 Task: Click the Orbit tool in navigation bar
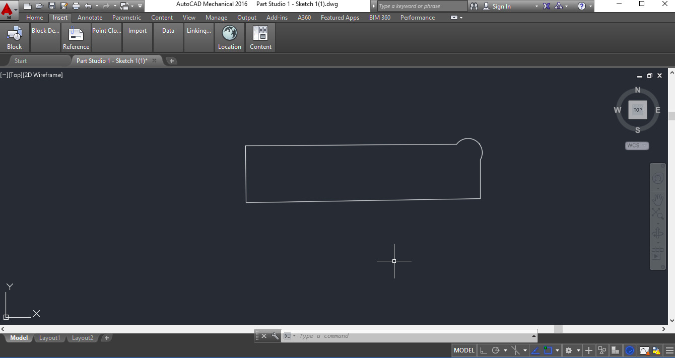(x=657, y=233)
